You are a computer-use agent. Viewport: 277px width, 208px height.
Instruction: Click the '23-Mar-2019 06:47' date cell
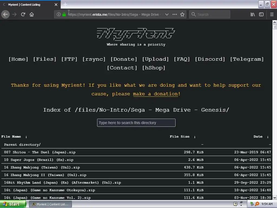tap(252, 152)
